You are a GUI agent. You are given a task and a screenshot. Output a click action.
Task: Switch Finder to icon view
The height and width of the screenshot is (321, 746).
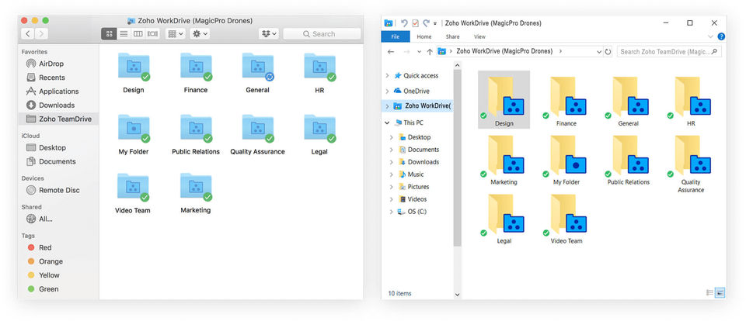[109, 33]
